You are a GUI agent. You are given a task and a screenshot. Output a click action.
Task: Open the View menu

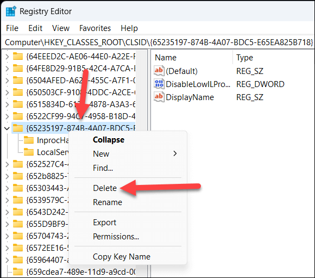pos(61,28)
